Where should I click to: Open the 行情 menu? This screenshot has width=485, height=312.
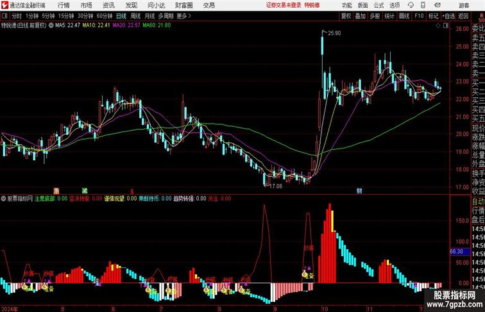click(64, 5)
